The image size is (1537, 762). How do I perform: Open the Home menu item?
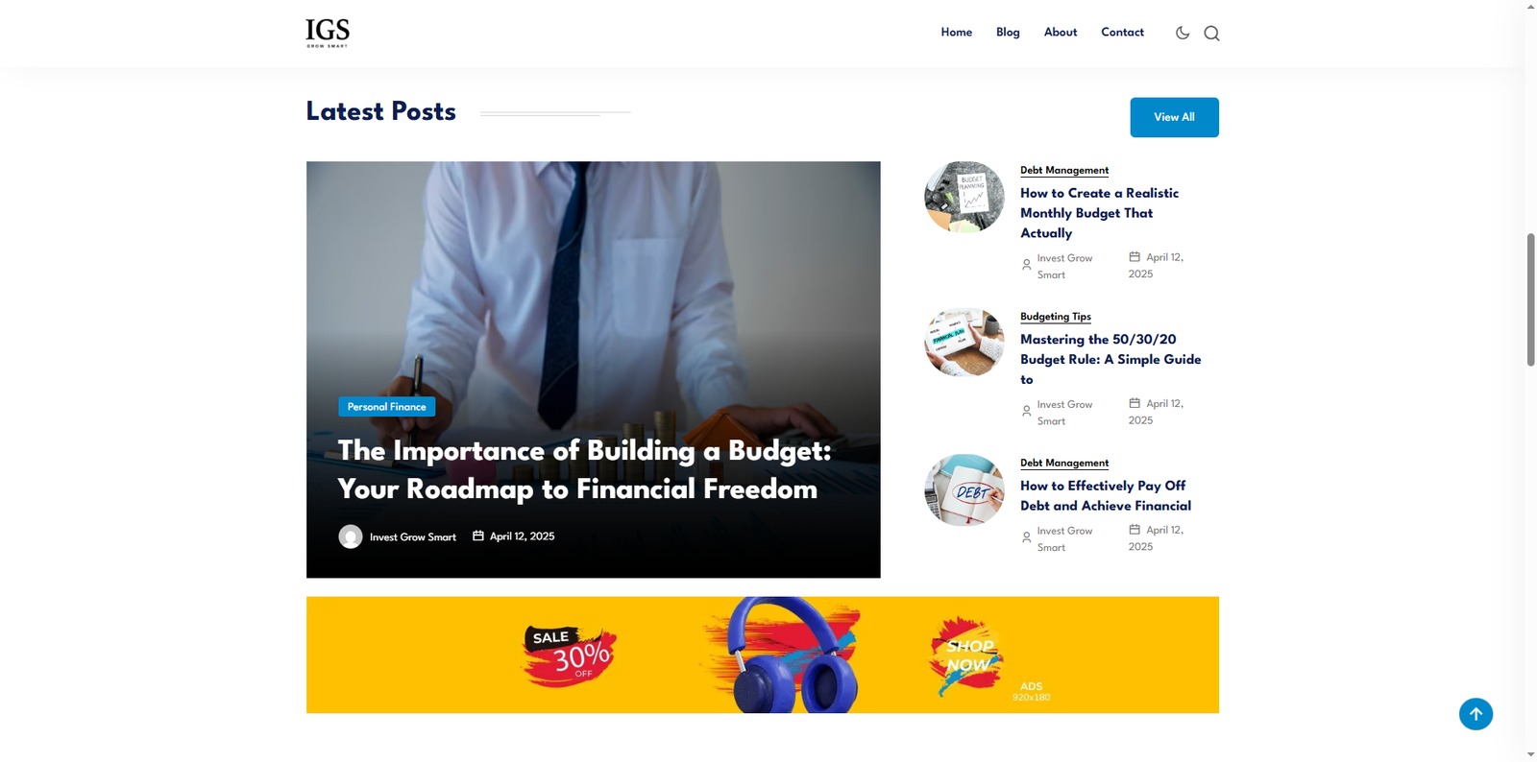click(x=957, y=33)
